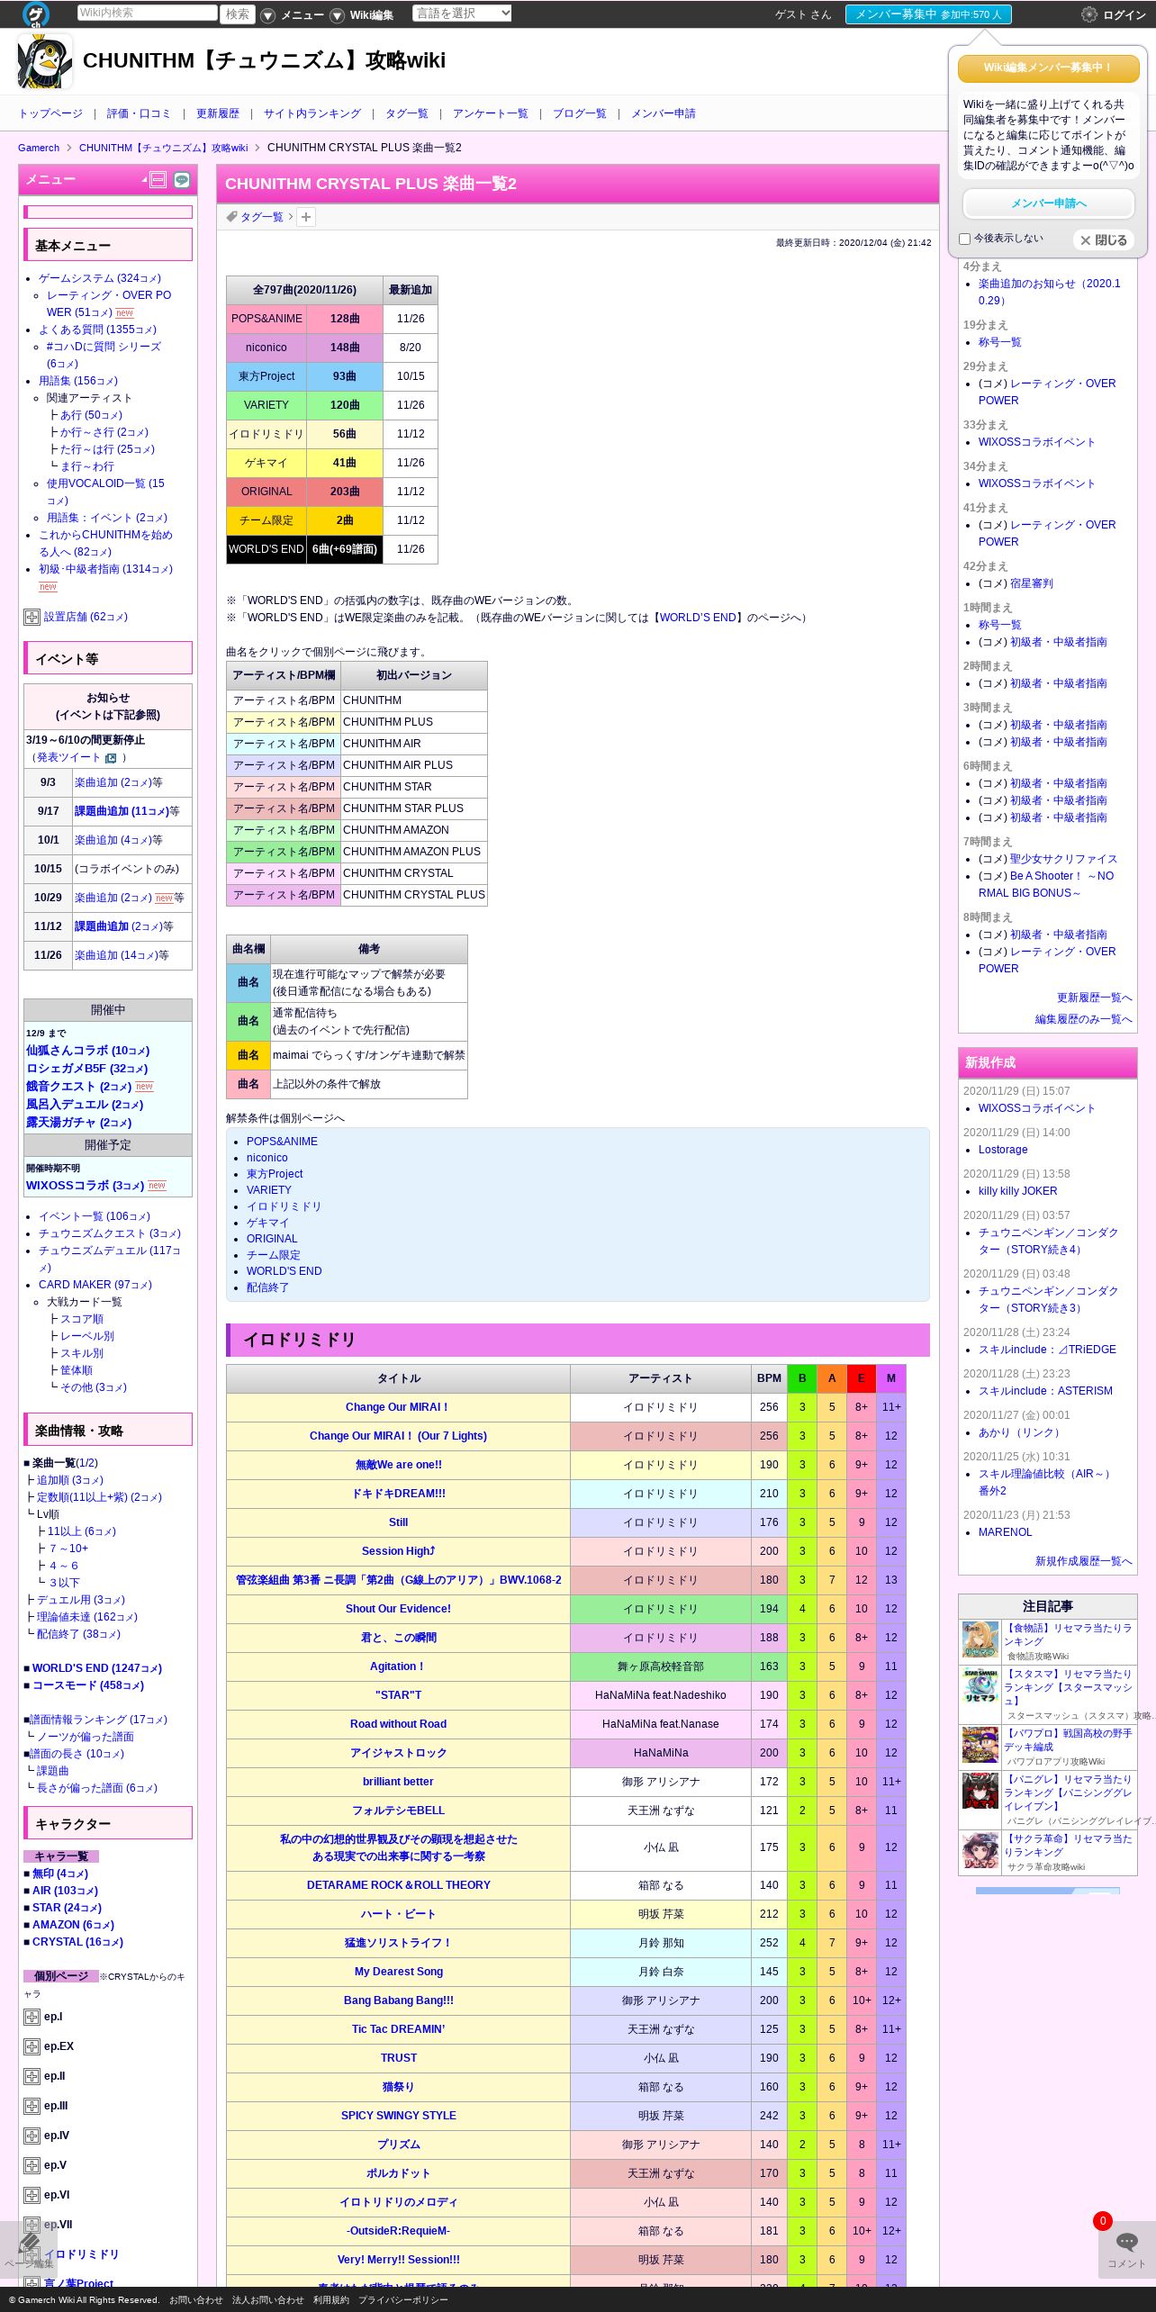Open the 言語を選択 language dropdown
This screenshot has width=1156, height=2312.
pyautogui.click(x=462, y=14)
